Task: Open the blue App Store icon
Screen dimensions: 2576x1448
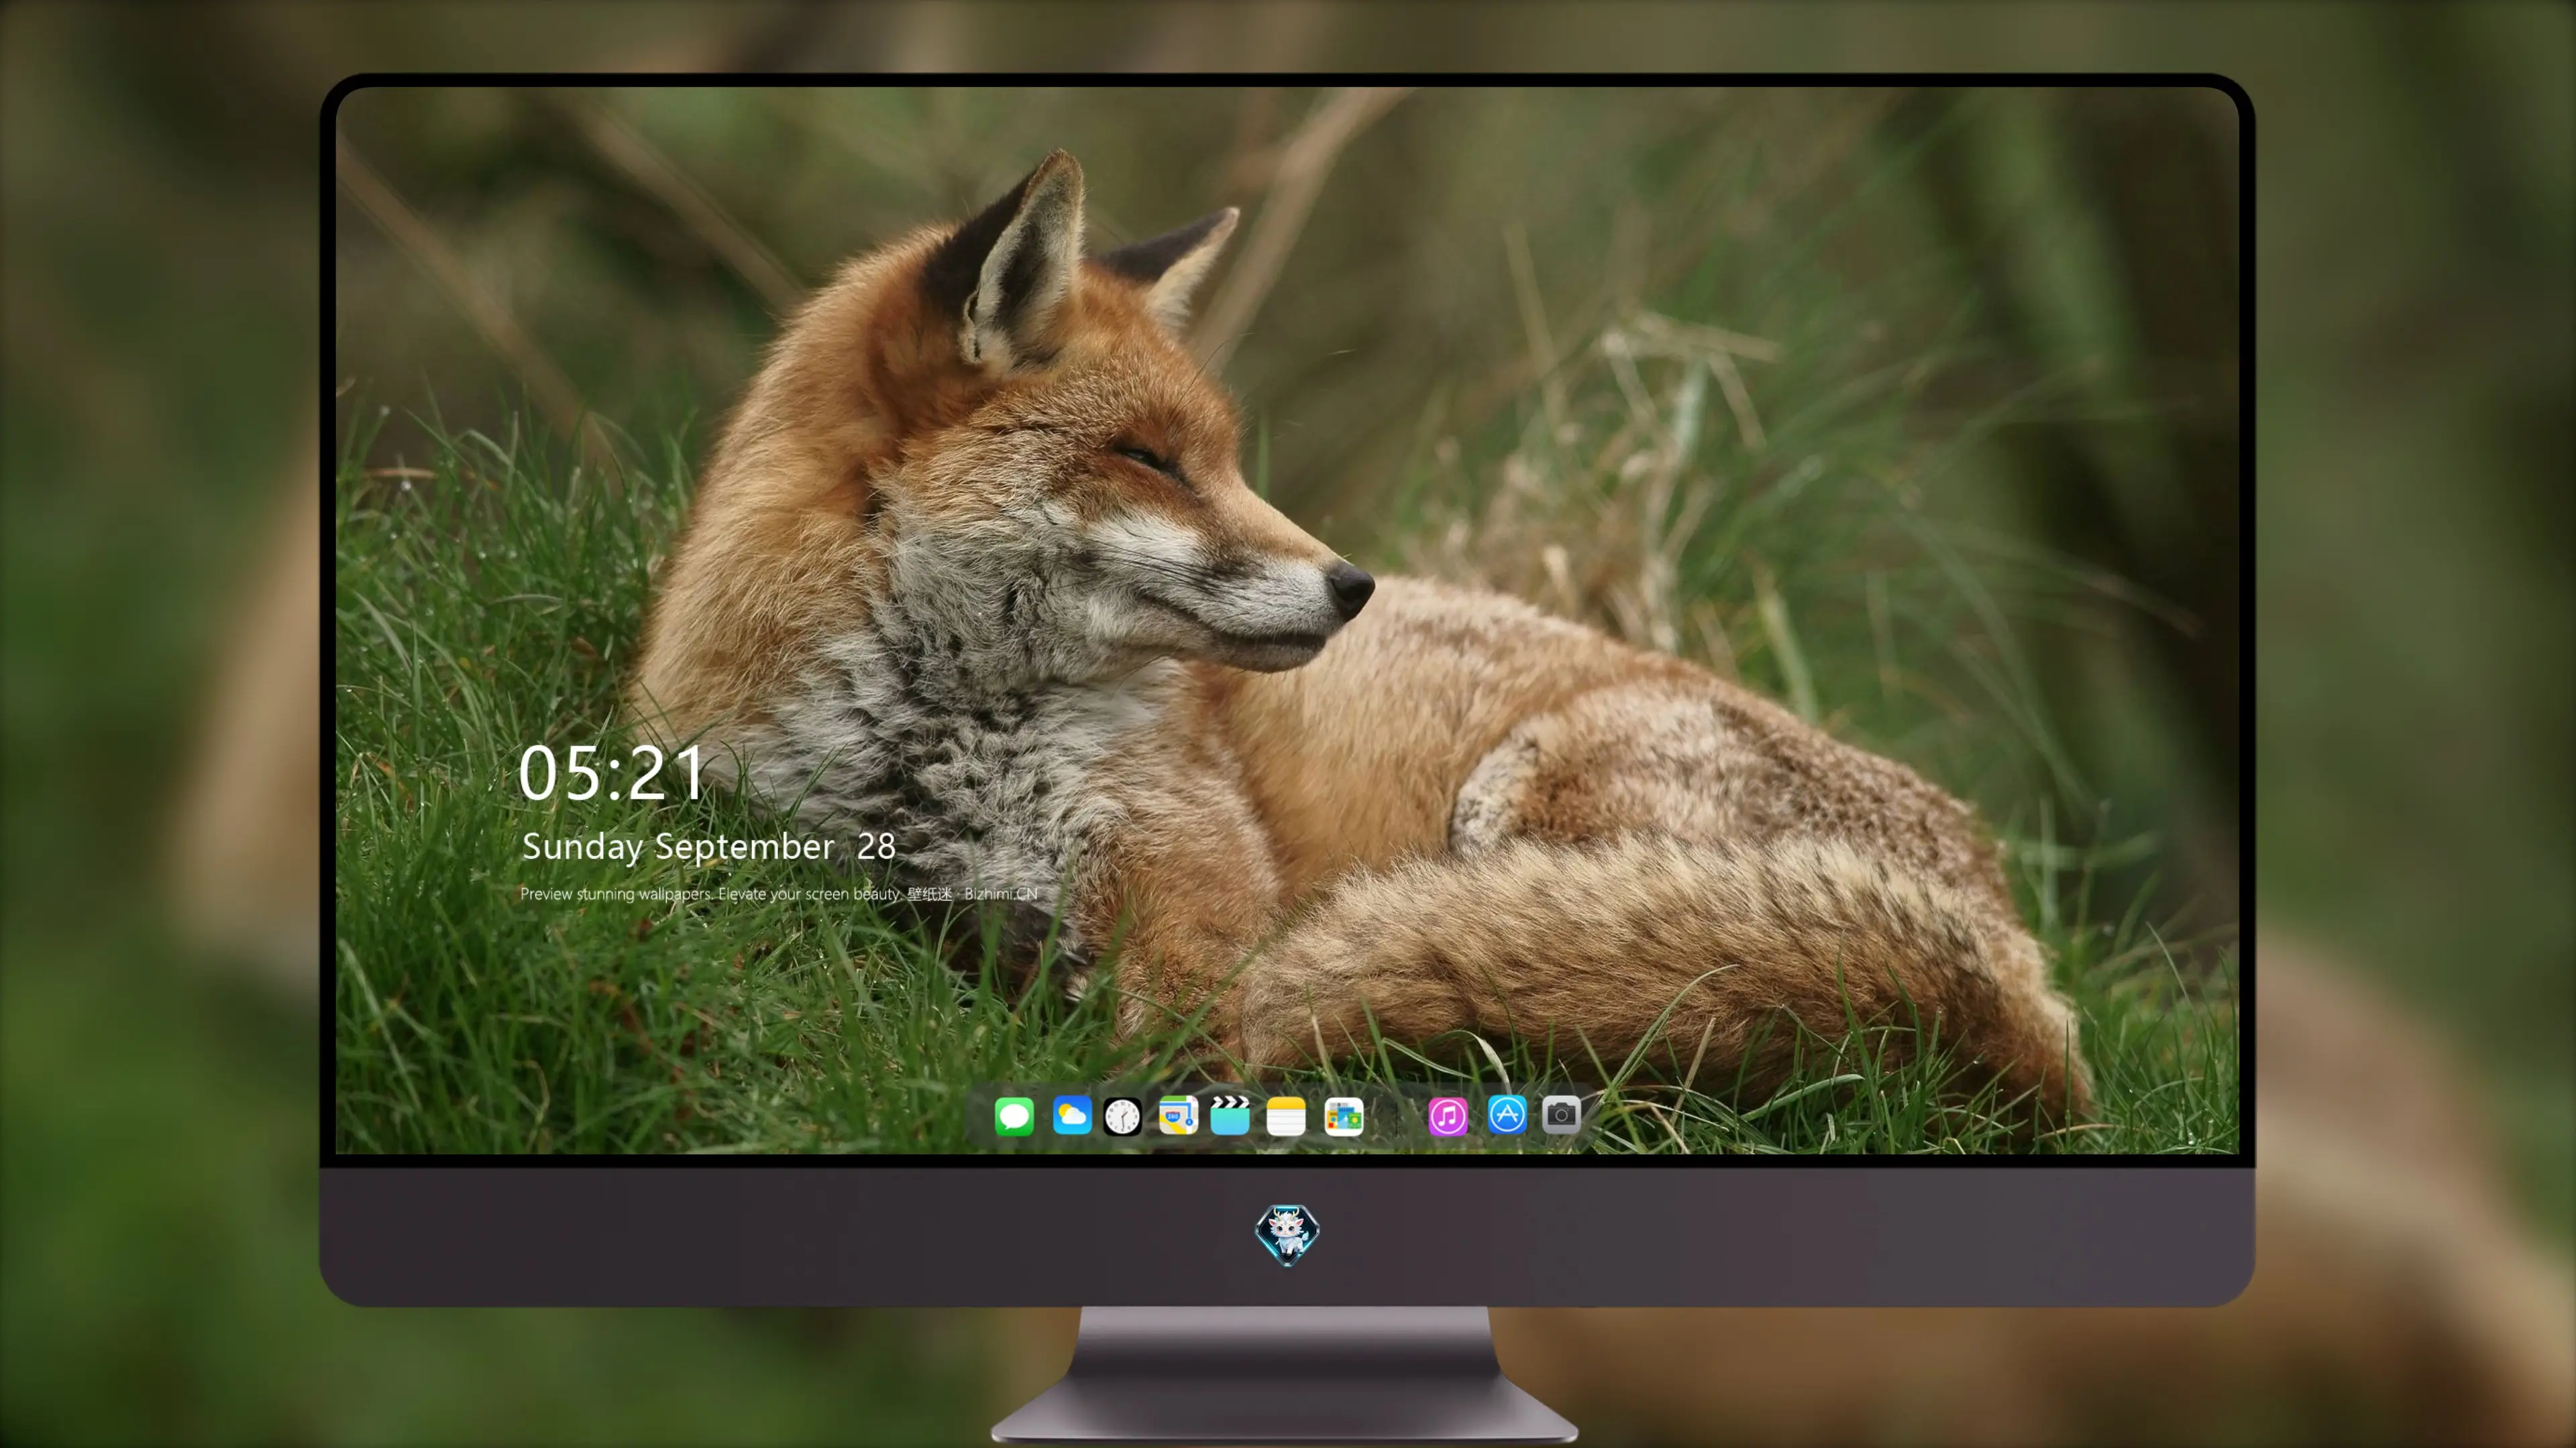Action: 1507,1114
